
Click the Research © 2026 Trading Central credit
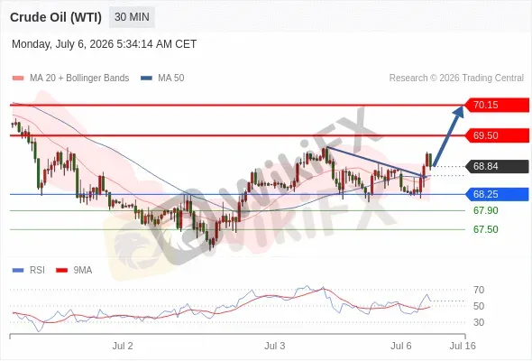tap(456, 79)
